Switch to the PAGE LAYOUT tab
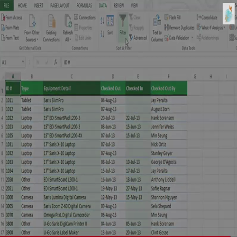Screen dimensions: 237x237 click(60, 6)
